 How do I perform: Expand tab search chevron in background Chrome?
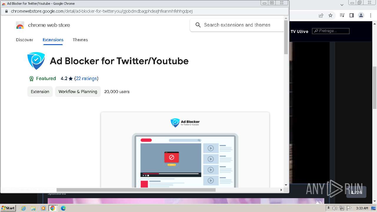(342, 5)
